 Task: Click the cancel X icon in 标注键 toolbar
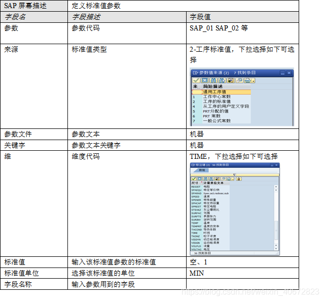[x=200, y=179]
